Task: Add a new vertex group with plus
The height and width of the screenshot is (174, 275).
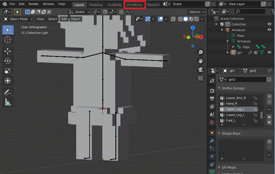Action: click(x=269, y=97)
